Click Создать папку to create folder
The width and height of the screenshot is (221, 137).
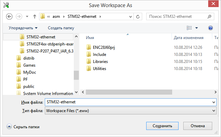[61, 28]
